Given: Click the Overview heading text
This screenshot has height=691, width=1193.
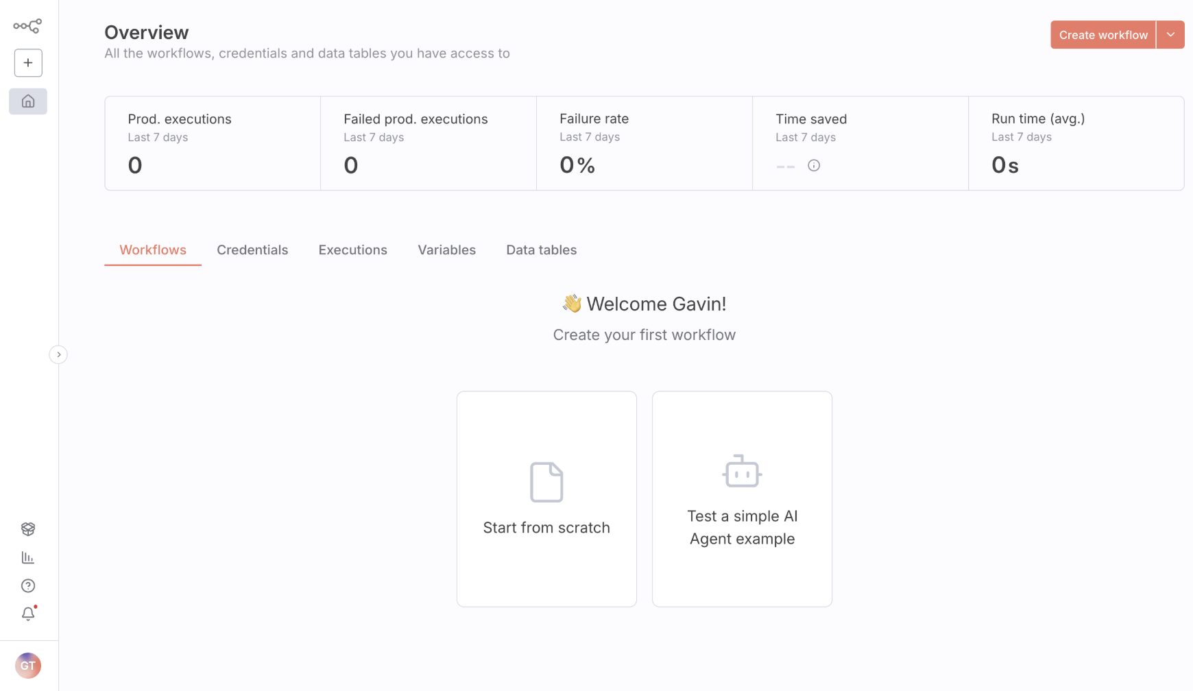Looking at the screenshot, I should [x=146, y=32].
